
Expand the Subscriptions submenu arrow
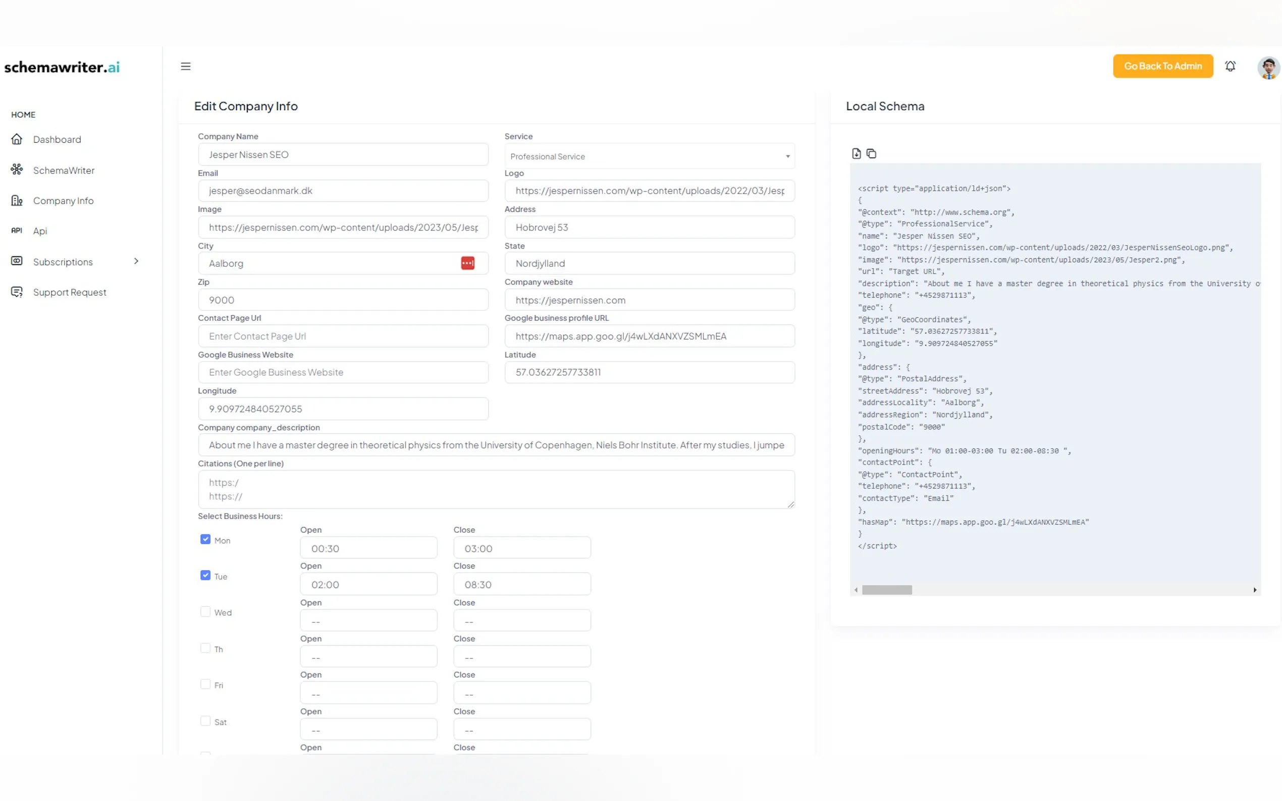pos(136,261)
